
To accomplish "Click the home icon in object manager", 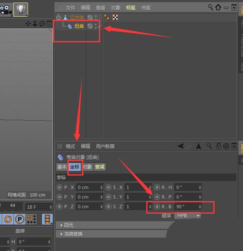I will tap(218, 7).
